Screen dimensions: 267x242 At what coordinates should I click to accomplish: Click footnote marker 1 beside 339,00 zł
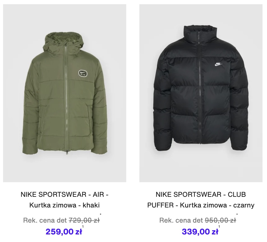pos(219,227)
